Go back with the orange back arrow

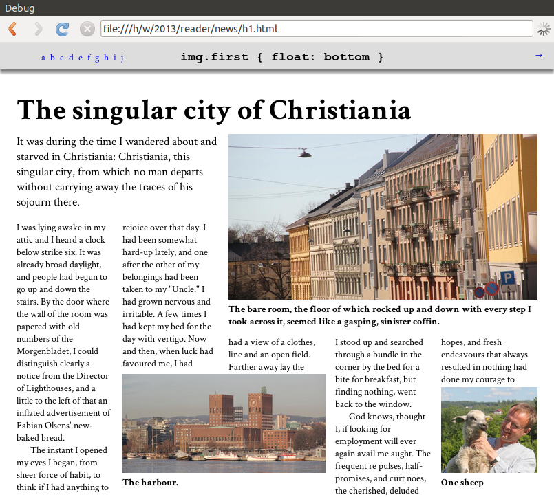point(12,29)
